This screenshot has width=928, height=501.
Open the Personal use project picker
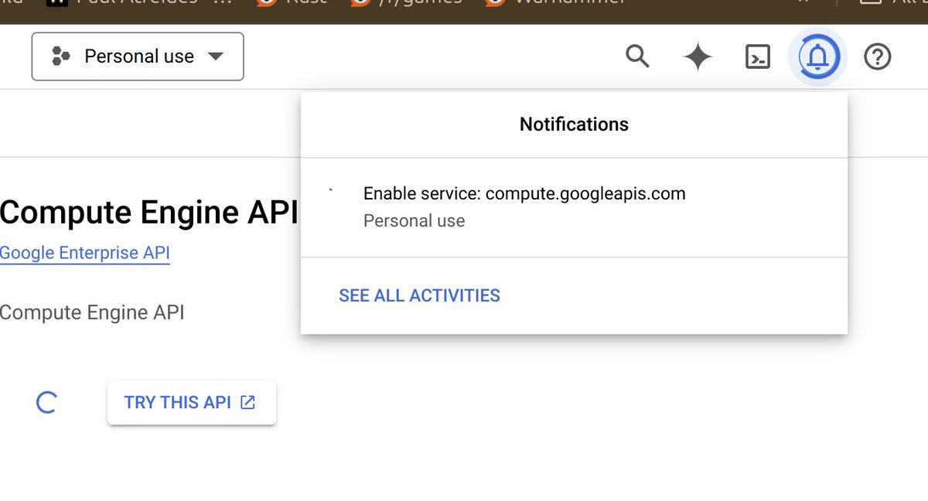click(x=138, y=56)
